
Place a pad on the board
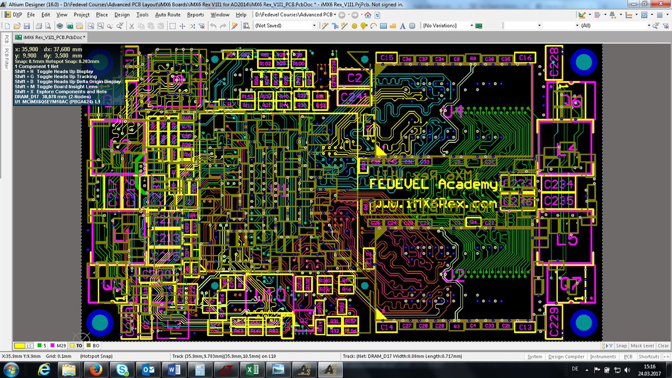click(x=354, y=26)
